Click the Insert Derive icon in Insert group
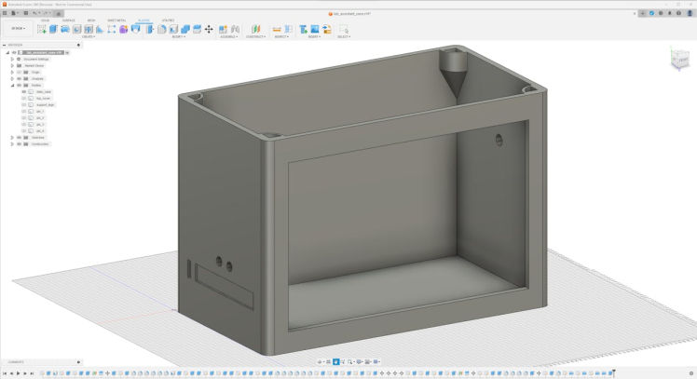The image size is (697, 379). click(x=304, y=30)
